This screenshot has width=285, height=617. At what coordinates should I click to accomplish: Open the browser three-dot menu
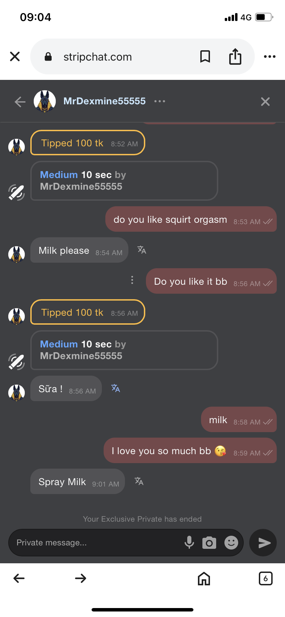tap(270, 56)
